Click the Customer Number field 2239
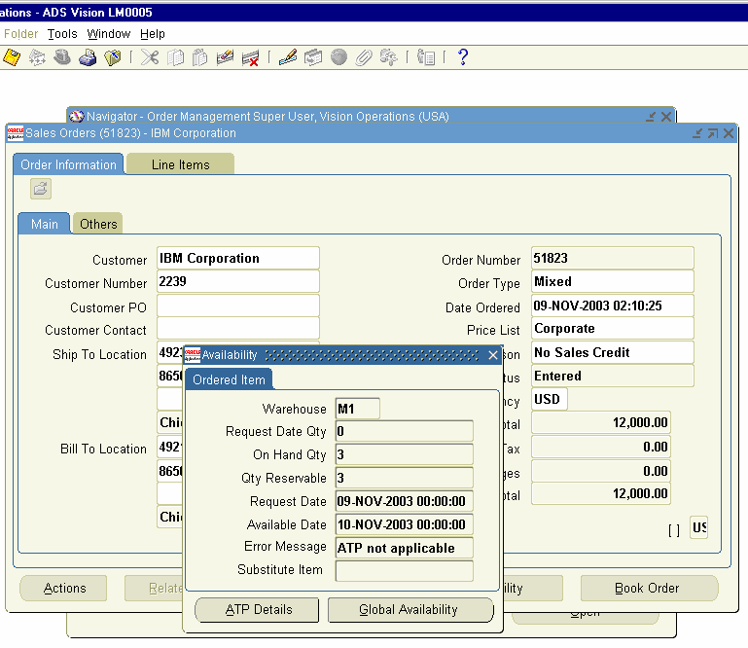The image size is (748, 648). [238, 281]
